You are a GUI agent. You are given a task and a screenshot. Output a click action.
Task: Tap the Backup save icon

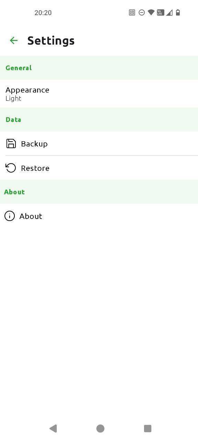pyautogui.click(x=11, y=144)
